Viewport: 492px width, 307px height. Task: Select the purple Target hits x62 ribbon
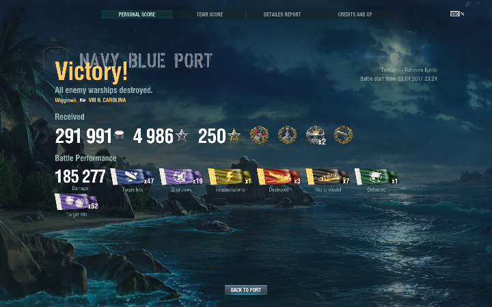tap(77, 202)
